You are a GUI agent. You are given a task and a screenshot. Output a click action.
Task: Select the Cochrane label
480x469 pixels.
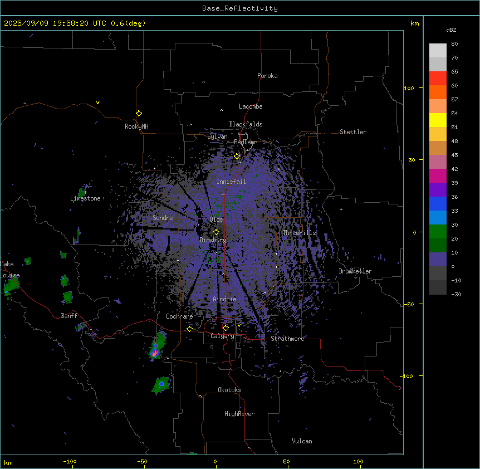coord(179,316)
